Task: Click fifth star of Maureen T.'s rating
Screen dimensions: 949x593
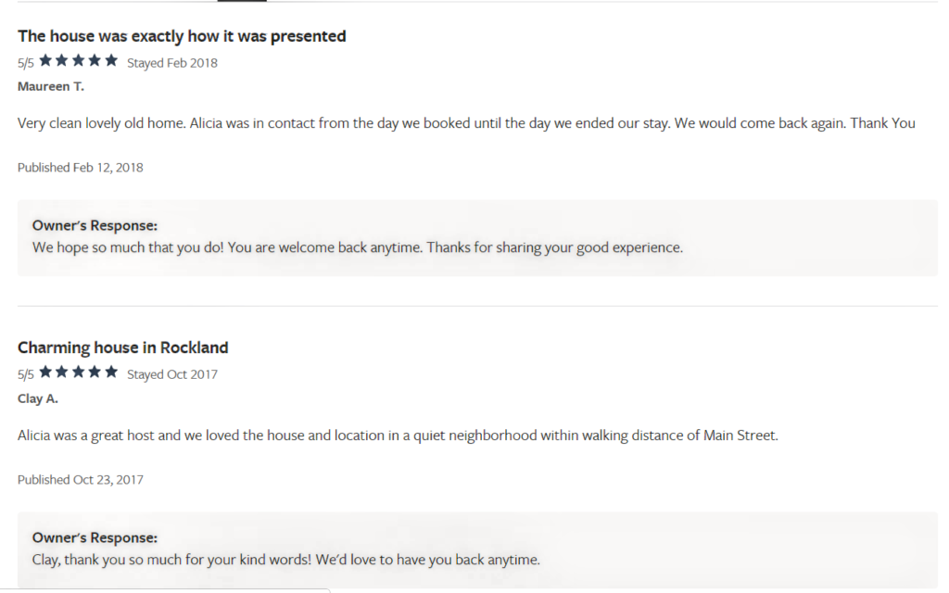Action: (x=111, y=60)
